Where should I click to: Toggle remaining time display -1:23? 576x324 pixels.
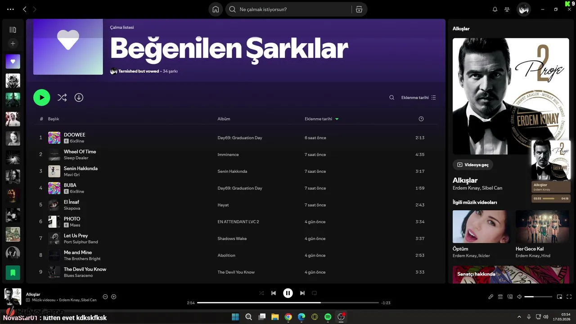[x=386, y=303]
